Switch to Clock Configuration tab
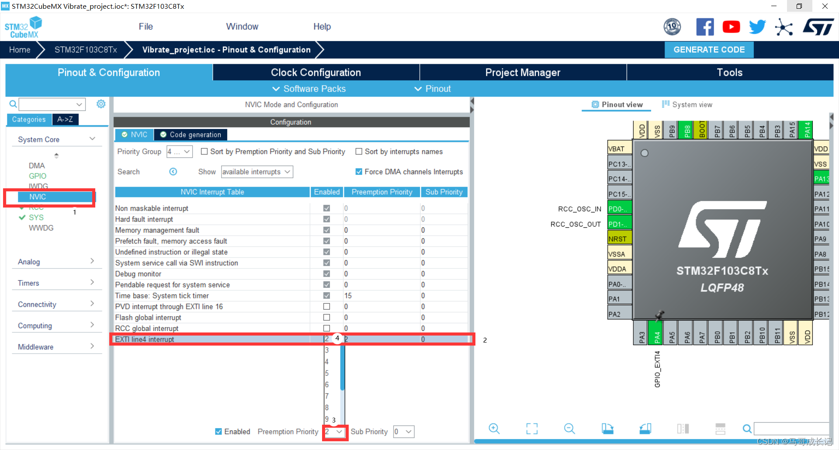The image size is (839, 450). click(316, 73)
